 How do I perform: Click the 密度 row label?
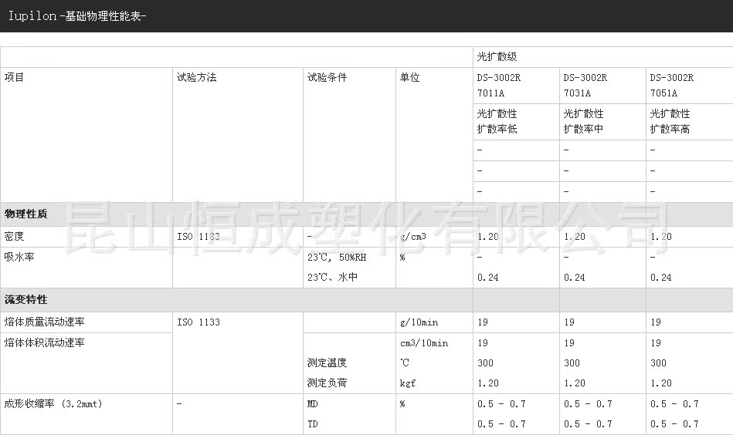(15, 237)
